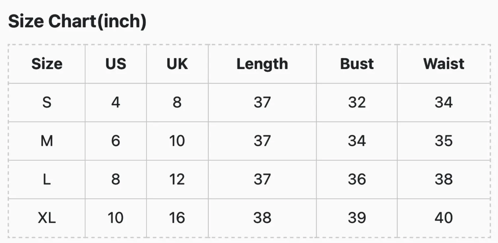
Task: Click Waist value 35 in M row
Action: click(x=444, y=141)
